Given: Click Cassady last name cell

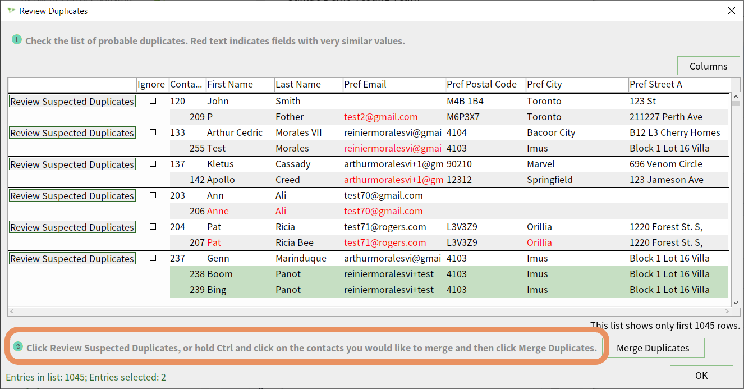Looking at the screenshot, I should (x=294, y=164).
